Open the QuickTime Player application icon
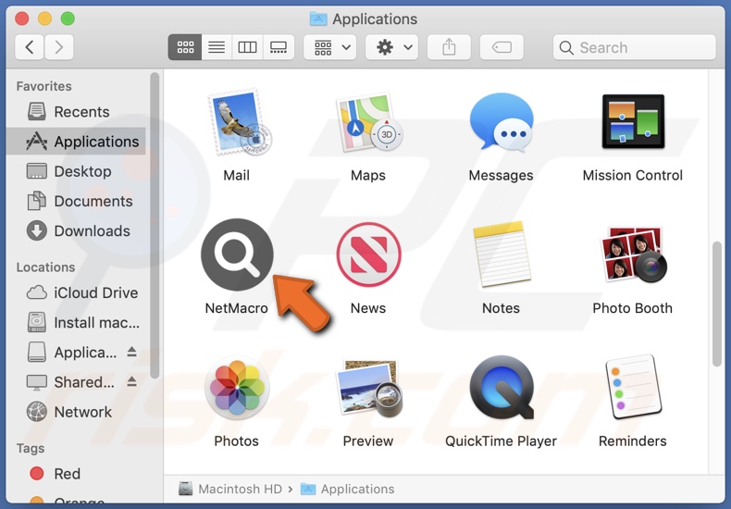 (502, 388)
